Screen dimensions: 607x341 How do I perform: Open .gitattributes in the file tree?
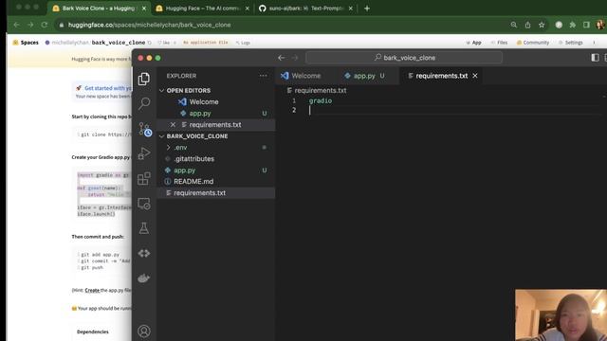pos(193,158)
